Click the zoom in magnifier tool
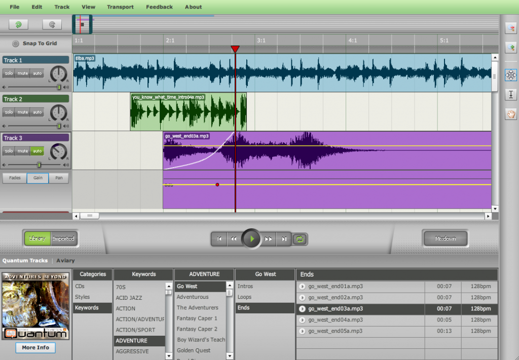This screenshot has width=519, height=360. [x=511, y=48]
